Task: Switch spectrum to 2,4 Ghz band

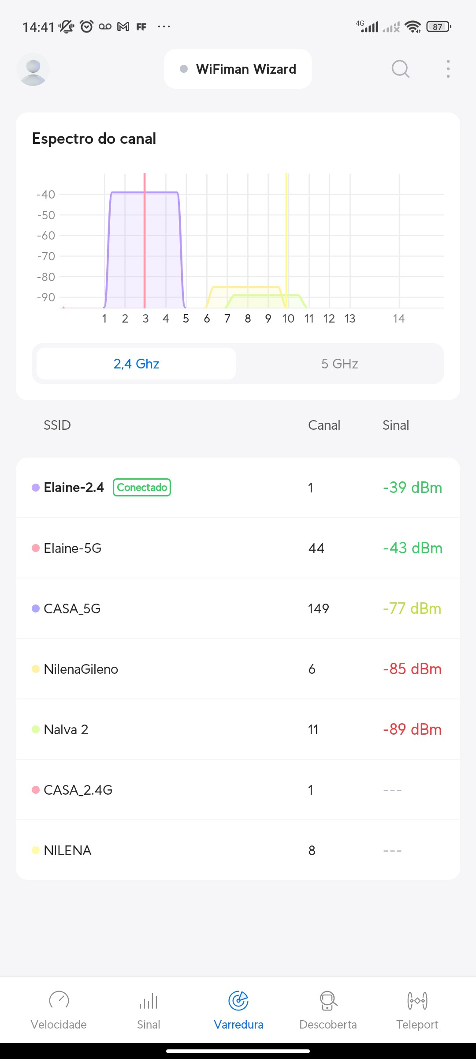Action: pyautogui.click(x=136, y=364)
